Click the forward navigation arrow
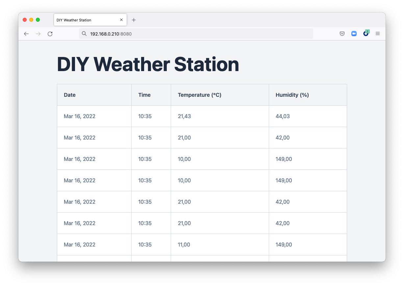The image size is (404, 286). (x=38, y=34)
